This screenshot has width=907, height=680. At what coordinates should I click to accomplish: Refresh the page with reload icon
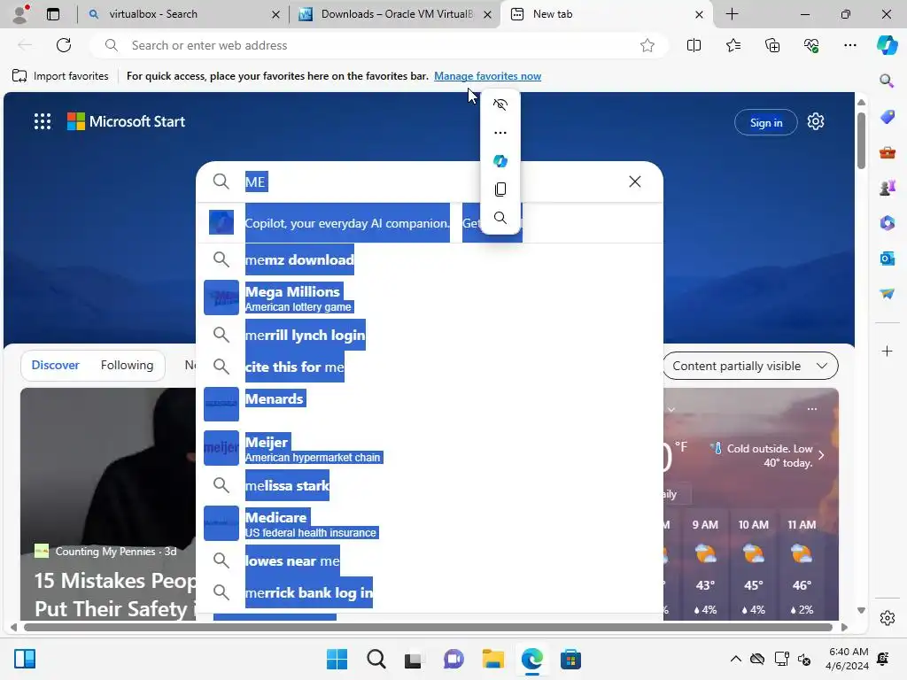(64, 45)
